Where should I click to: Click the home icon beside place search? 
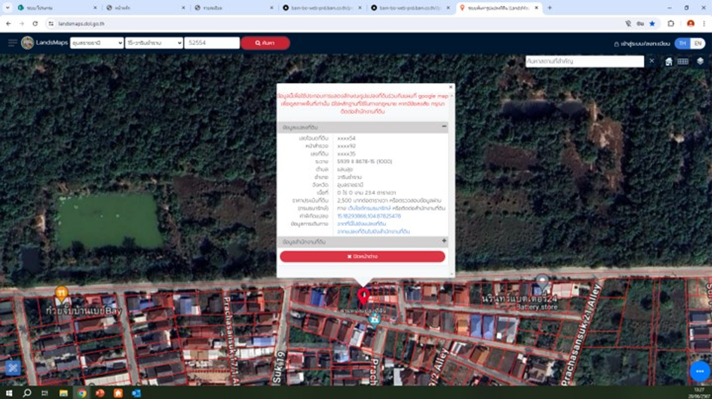[669, 62]
